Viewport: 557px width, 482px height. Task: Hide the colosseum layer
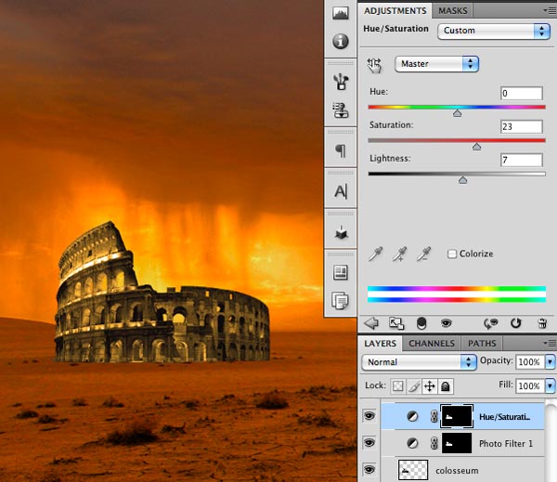(x=369, y=470)
